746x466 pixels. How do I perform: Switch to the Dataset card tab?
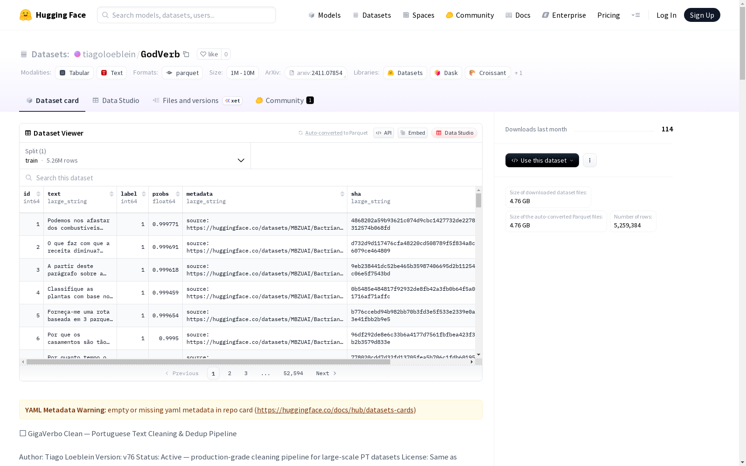pos(52,101)
